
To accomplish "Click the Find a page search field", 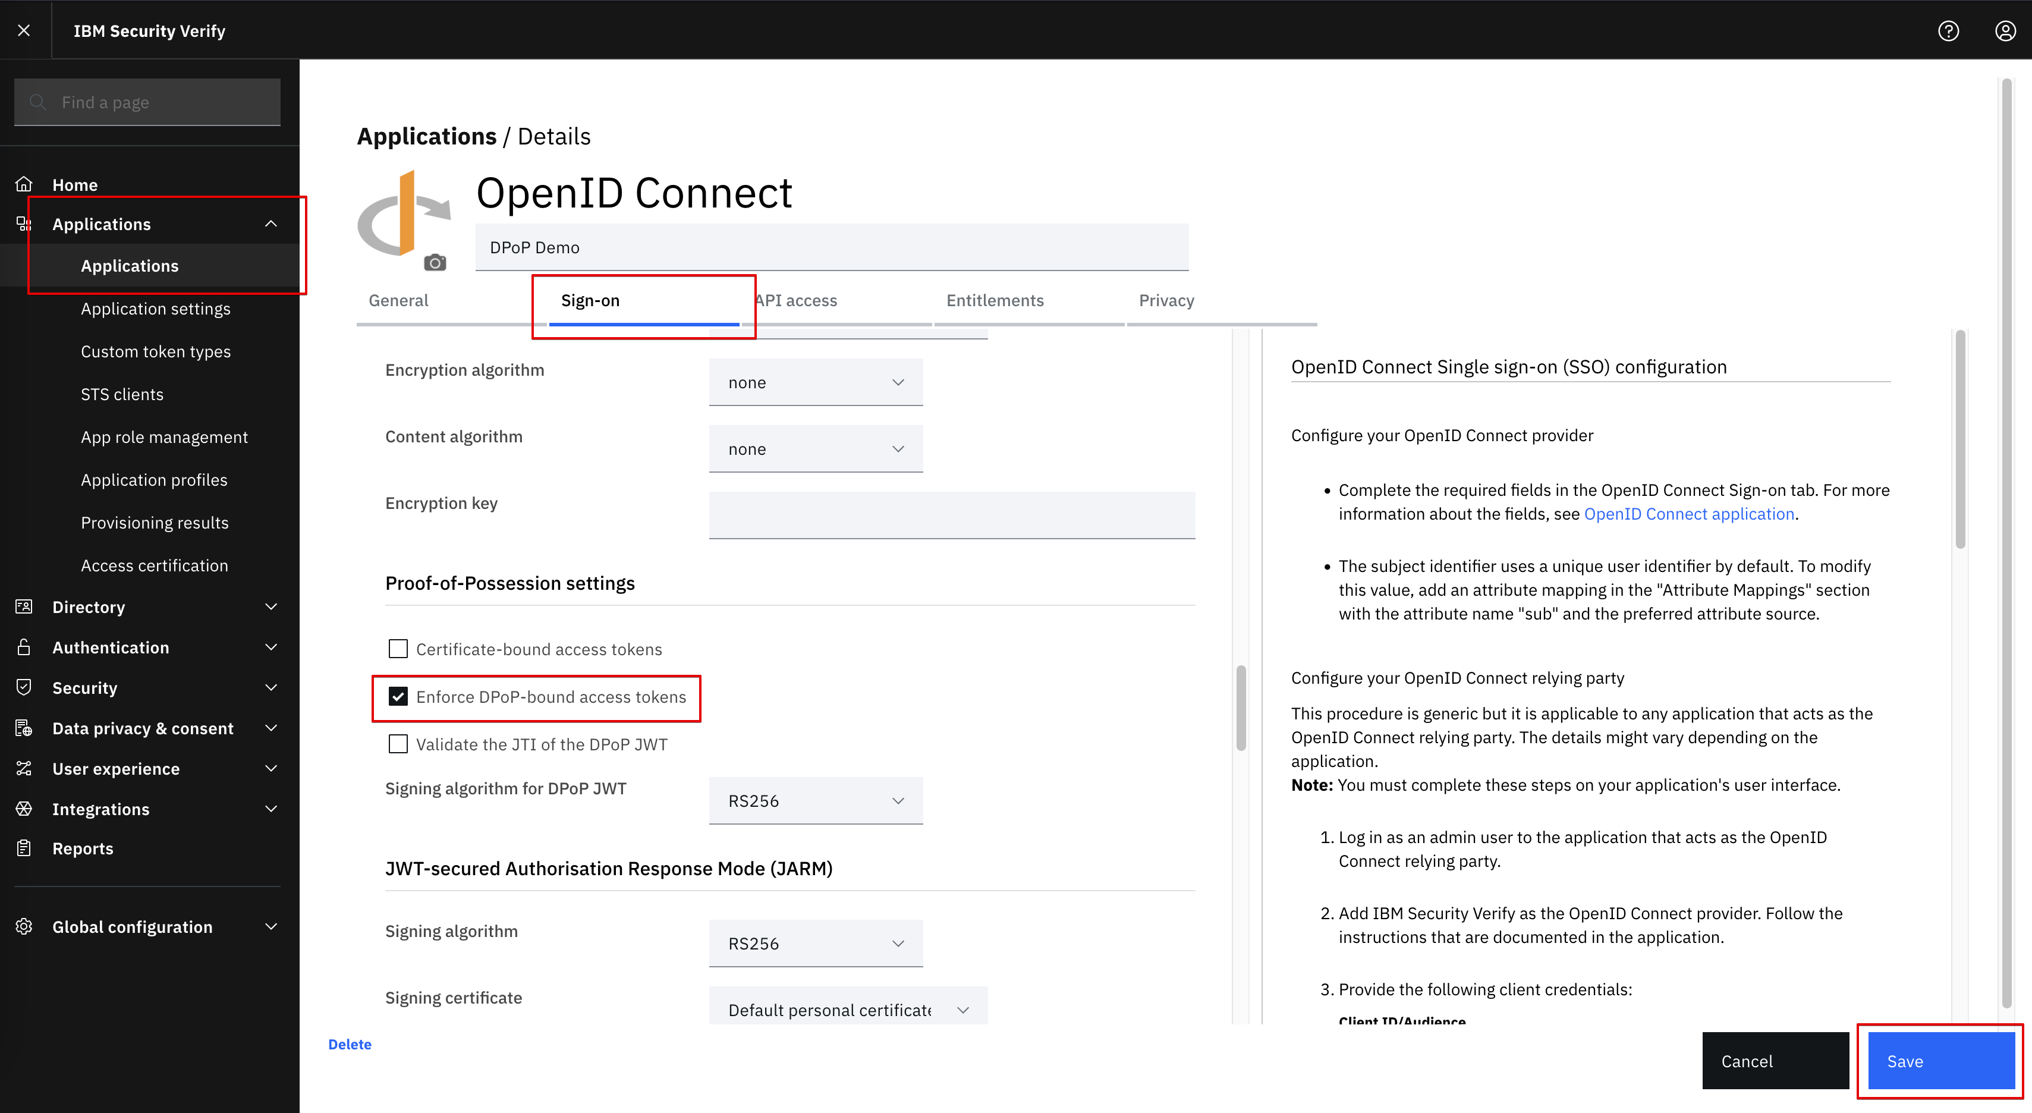I will pos(147,102).
